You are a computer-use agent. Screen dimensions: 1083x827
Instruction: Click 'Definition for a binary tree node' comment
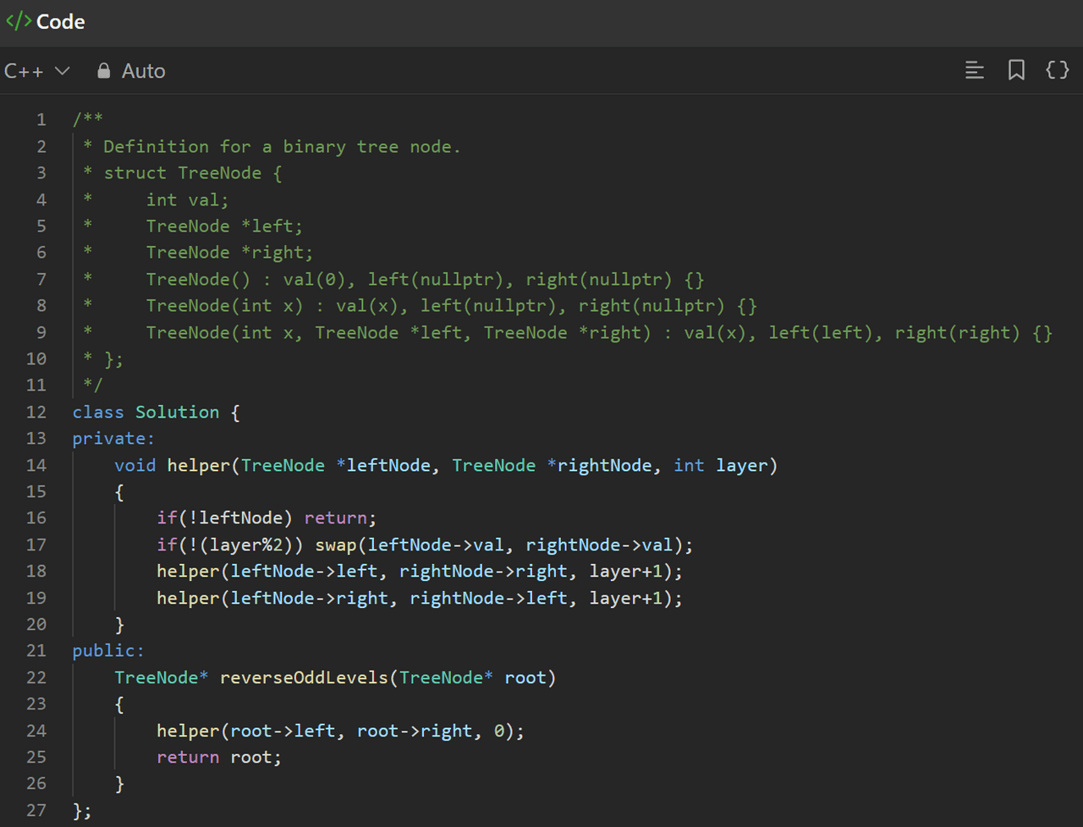click(x=281, y=146)
